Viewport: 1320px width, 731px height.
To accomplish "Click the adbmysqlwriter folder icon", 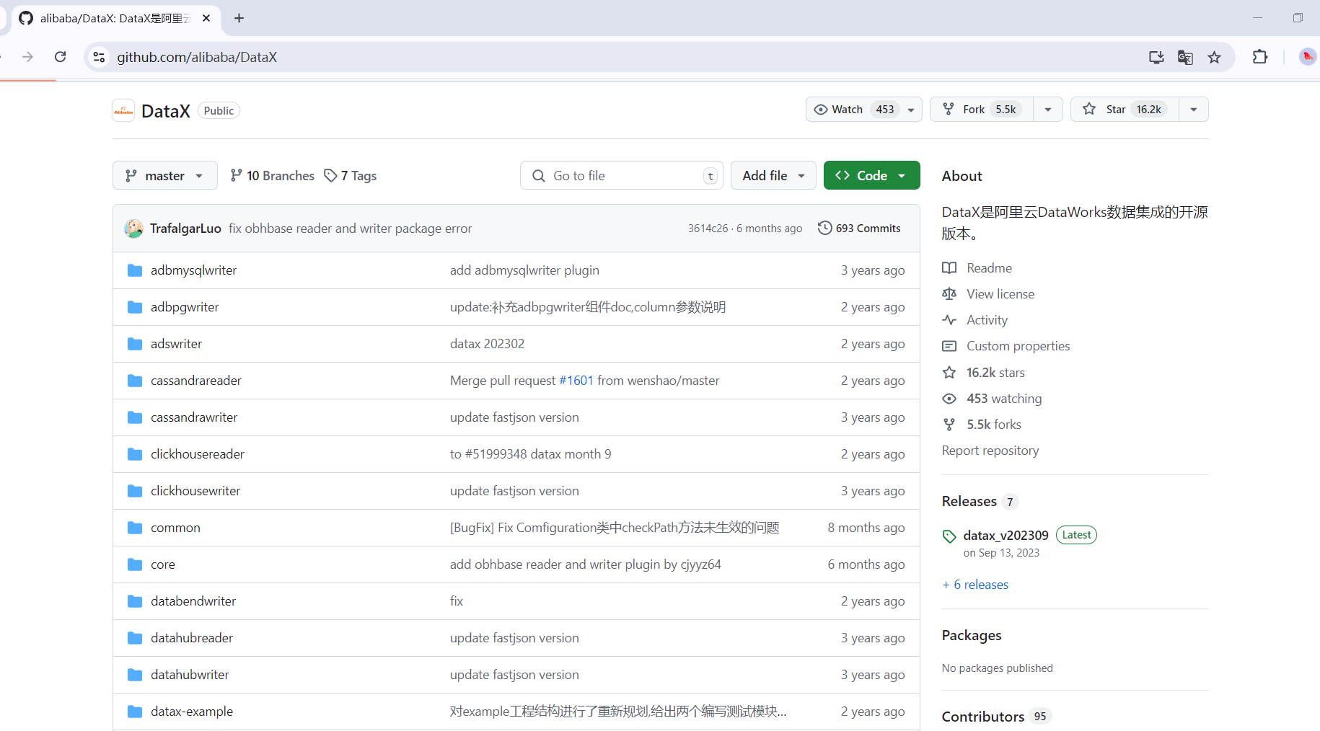I will coord(135,270).
